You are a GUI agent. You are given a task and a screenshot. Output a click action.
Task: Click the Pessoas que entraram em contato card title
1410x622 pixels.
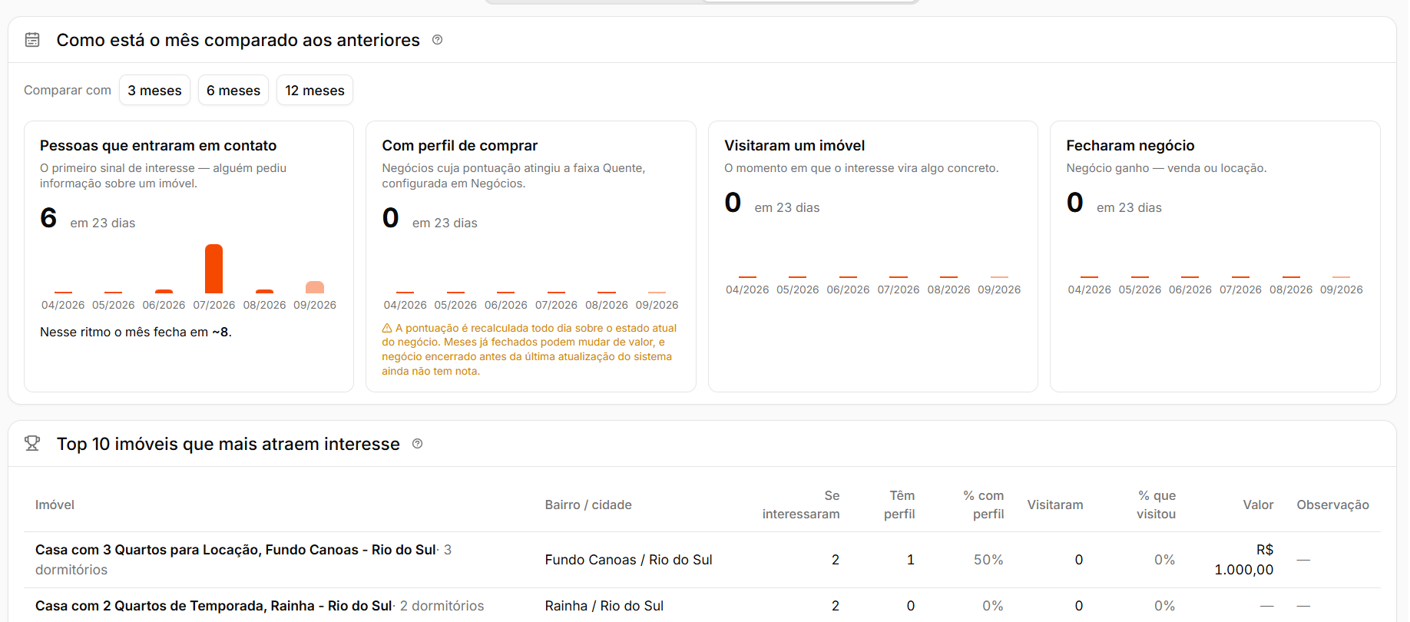click(x=158, y=145)
